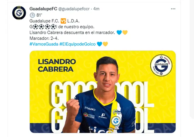
Task: Click the 'Marcador: 2-4.' tweet text
Action: pos(44,38)
